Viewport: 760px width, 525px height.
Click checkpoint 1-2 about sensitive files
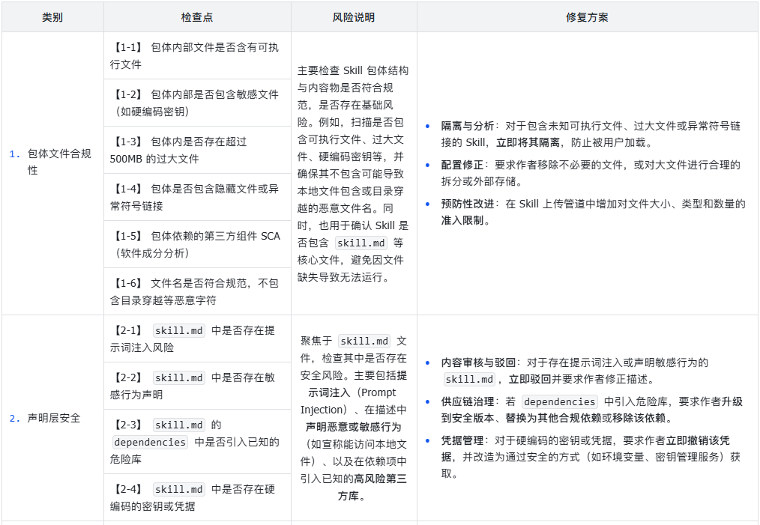(197, 103)
